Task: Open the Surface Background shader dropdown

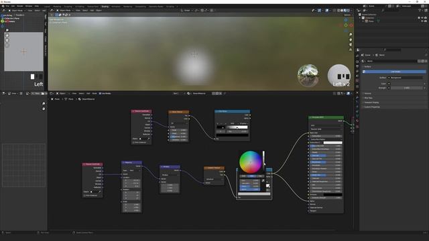Action: (x=406, y=78)
